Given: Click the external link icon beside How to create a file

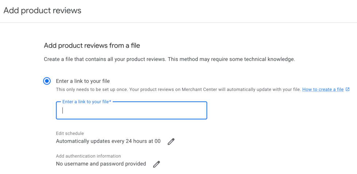Looking at the screenshot, I should pos(348,90).
